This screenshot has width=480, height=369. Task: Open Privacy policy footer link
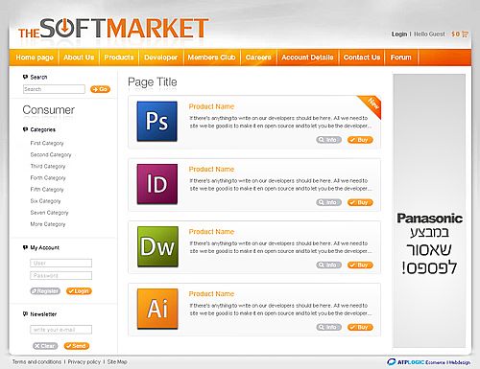[x=84, y=362]
